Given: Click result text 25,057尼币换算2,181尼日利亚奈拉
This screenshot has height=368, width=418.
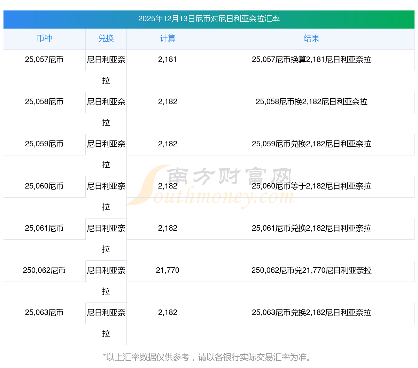Looking at the screenshot, I should pos(311,60).
